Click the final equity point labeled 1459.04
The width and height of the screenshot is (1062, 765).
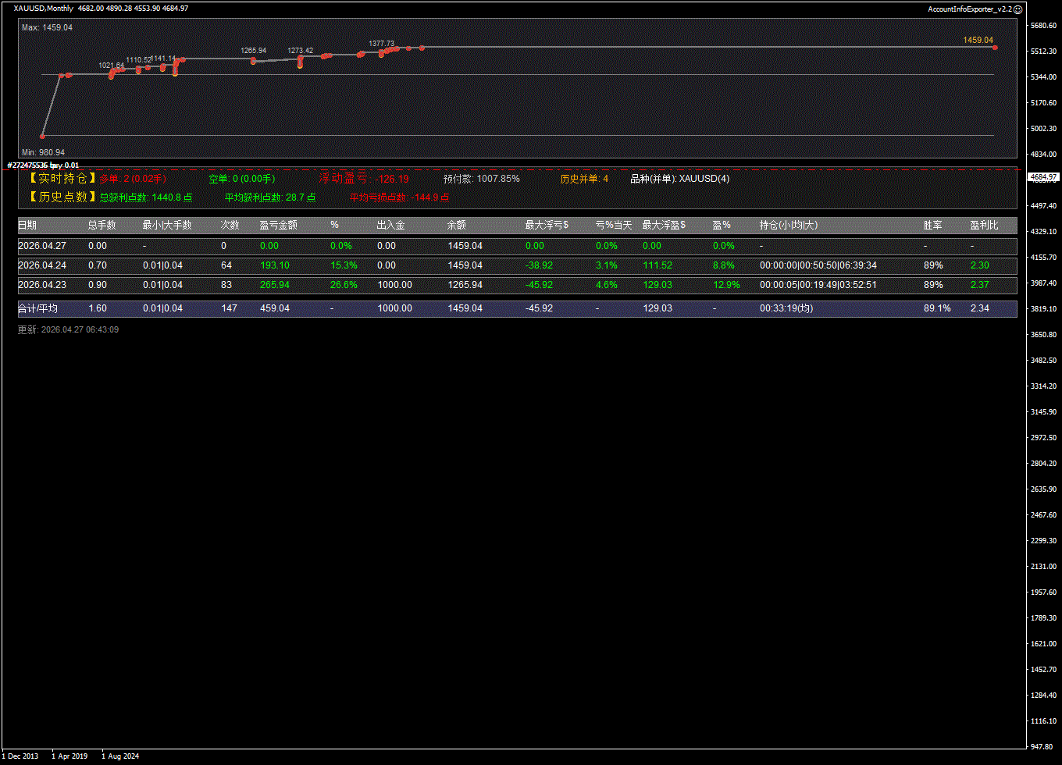[995, 48]
